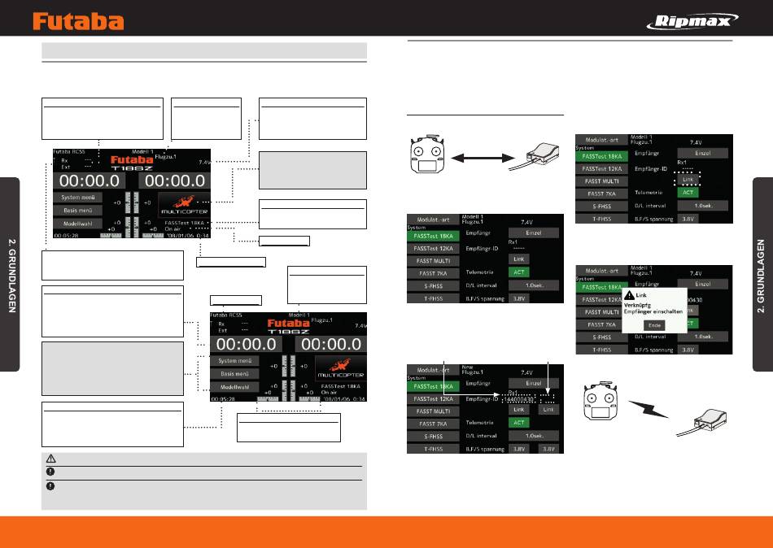The image size is (773, 548).
Task: Click the transmitter drawing next to the lightning bolt
Action: tap(600, 401)
